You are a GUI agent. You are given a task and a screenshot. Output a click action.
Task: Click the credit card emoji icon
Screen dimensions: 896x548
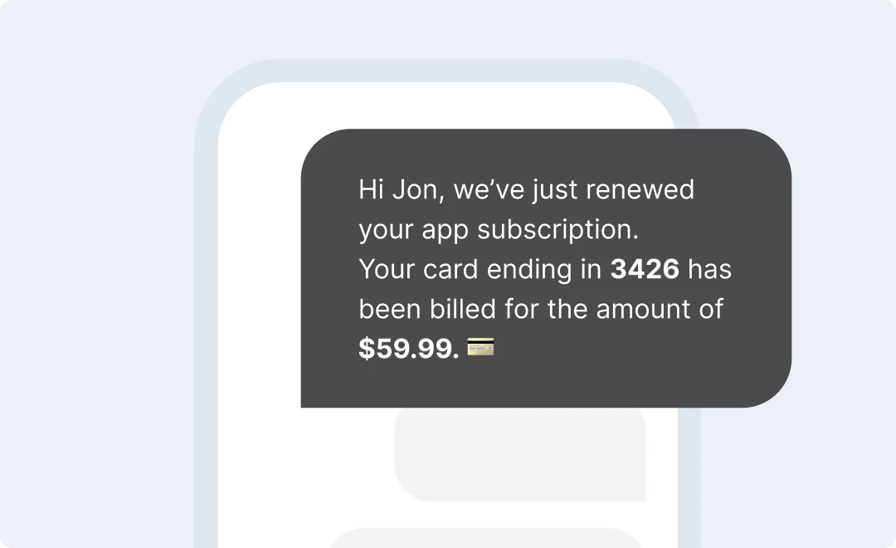480,346
